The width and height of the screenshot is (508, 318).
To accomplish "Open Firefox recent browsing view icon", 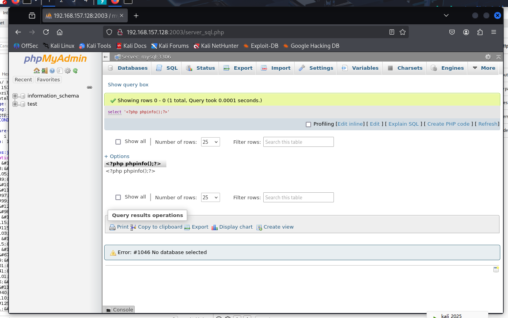I will [x=32, y=16].
